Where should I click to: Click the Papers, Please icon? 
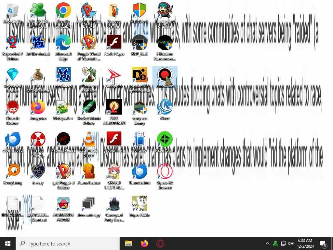click(63, 139)
